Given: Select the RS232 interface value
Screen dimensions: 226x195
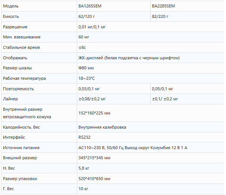Looking at the screenshot, I should 84,138.
